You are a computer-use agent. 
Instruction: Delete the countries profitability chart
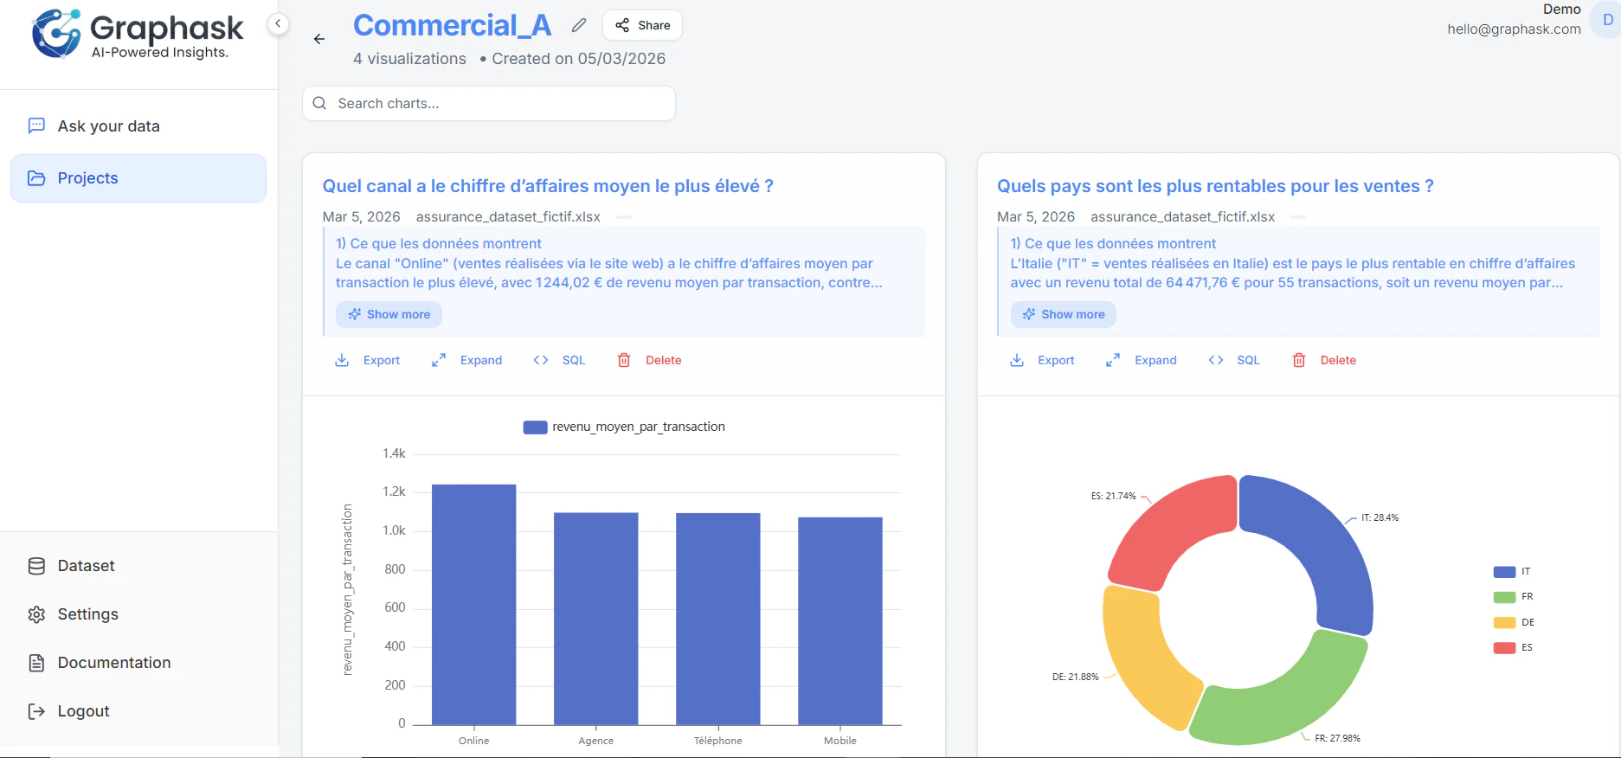pos(1323,360)
